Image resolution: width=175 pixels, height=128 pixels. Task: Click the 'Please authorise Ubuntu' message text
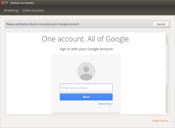(42, 24)
